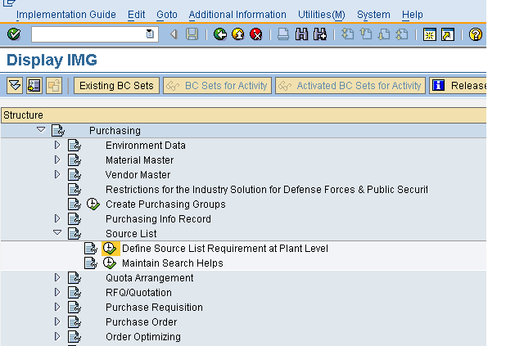Open the Goto menu
Viewport: 524px width, 346px height.
[166, 15]
